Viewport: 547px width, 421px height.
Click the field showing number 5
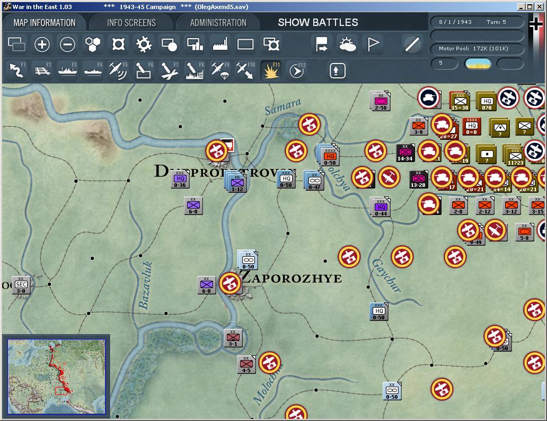click(x=444, y=64)
